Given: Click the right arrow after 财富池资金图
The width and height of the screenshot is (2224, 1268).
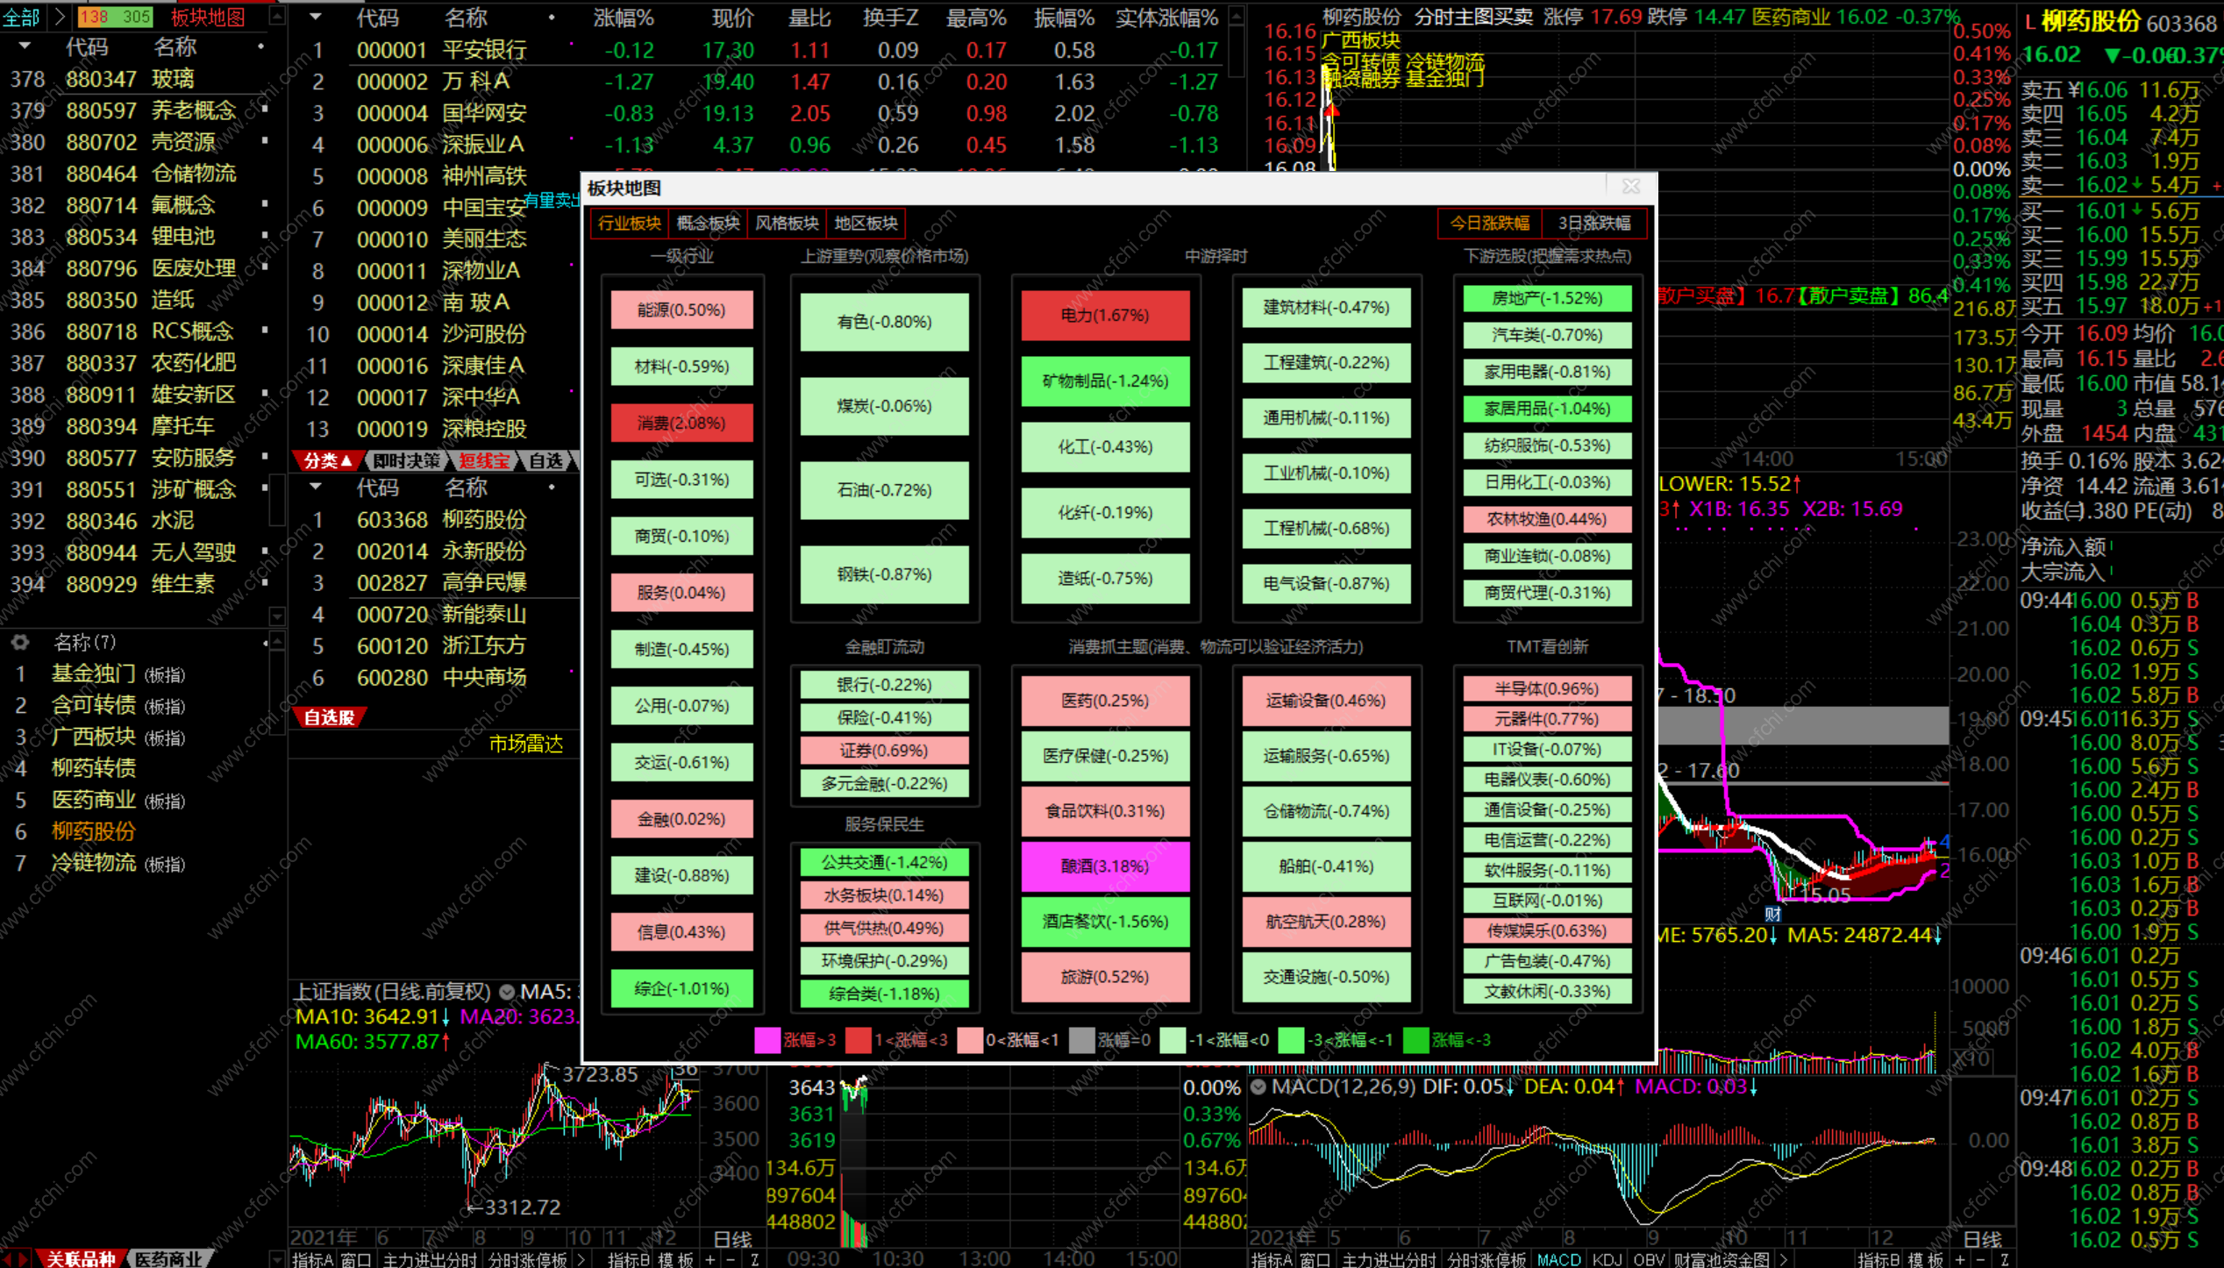Looking at the screenshot, I should [x=1783, y=1259].
